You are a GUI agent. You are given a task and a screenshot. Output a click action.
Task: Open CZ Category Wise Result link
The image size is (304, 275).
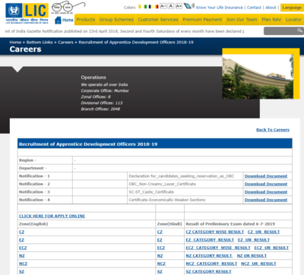(215, 232)
